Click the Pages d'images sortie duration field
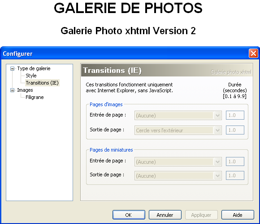260x224 pixels. pos(235,130)
